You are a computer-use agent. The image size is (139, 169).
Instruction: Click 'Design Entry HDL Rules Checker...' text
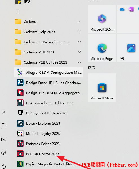pos(53,83)
